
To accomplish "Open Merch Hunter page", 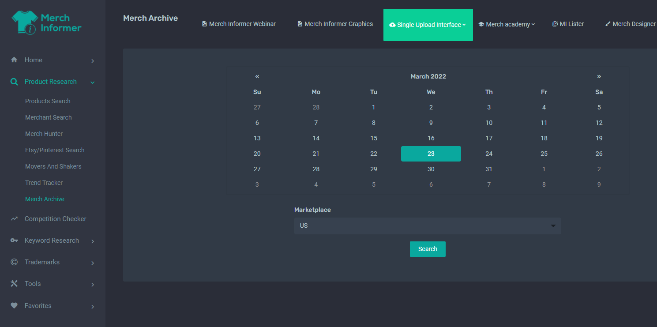I will (x=44, y=134).
